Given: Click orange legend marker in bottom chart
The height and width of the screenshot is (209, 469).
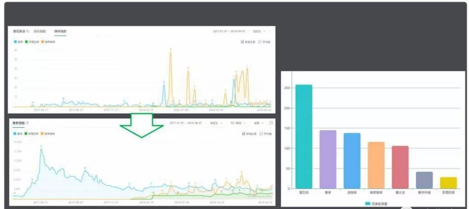Looking at the screenshot, I should point(42,134).
